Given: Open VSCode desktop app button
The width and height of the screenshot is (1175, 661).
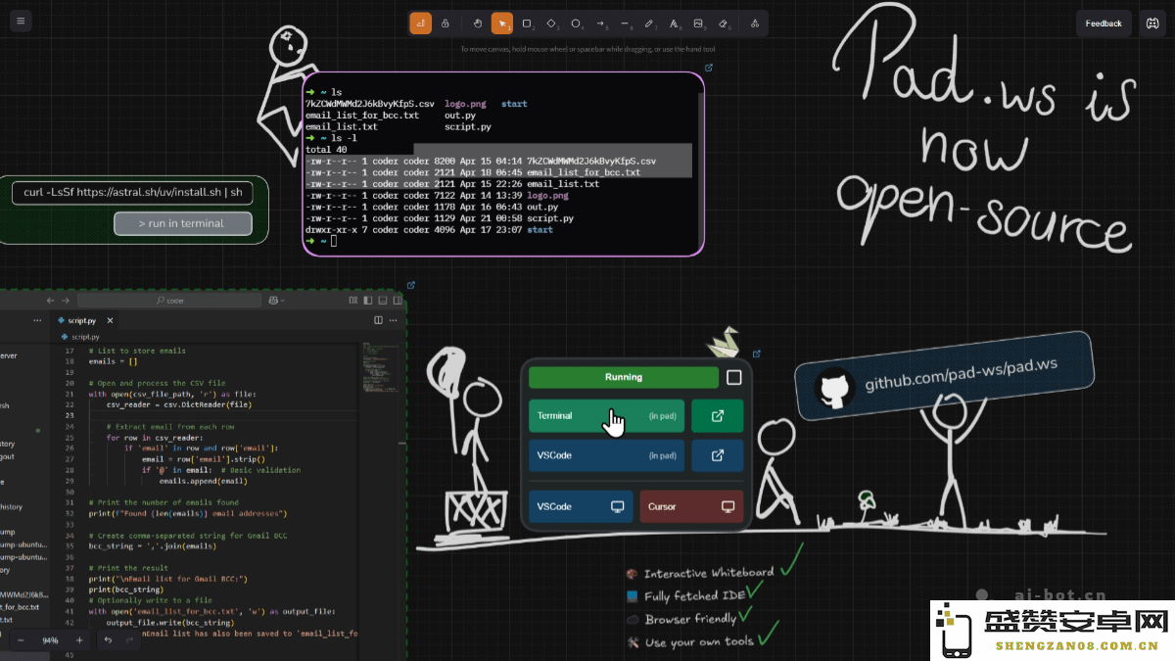Looking at the screenshot, I should [581, 506].
